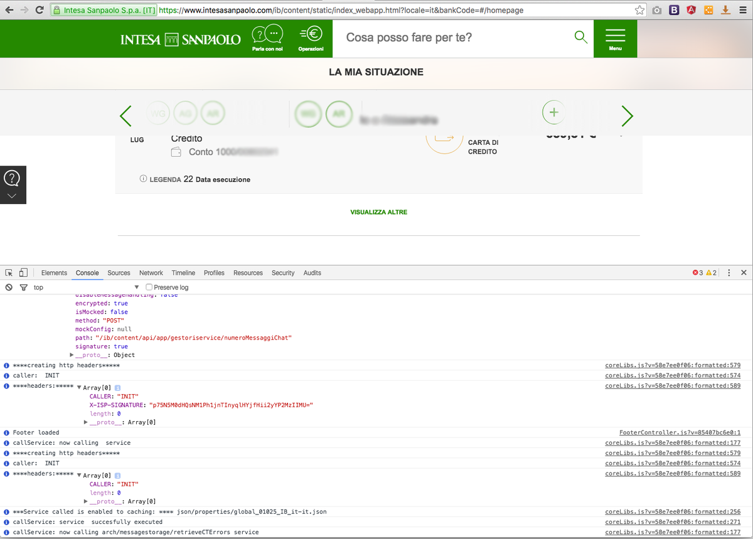Open the Network tab

coord(151,273)
